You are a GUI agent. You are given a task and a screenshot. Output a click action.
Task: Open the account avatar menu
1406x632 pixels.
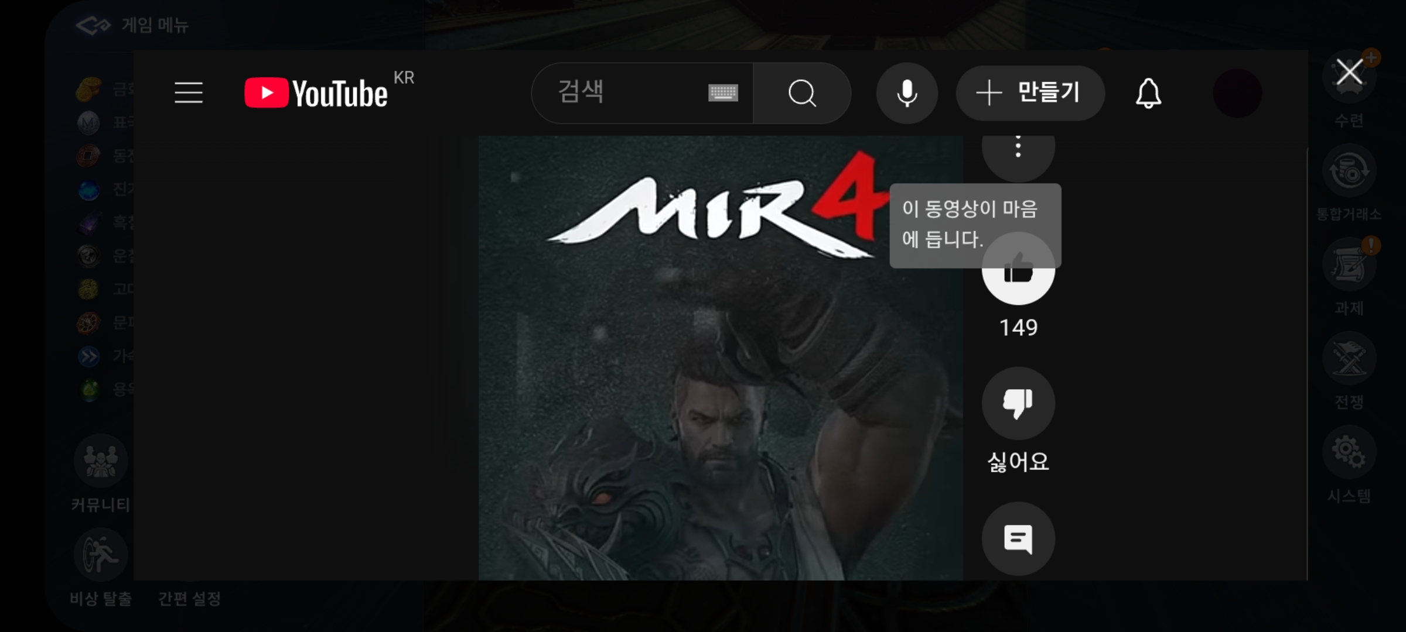1237,93
